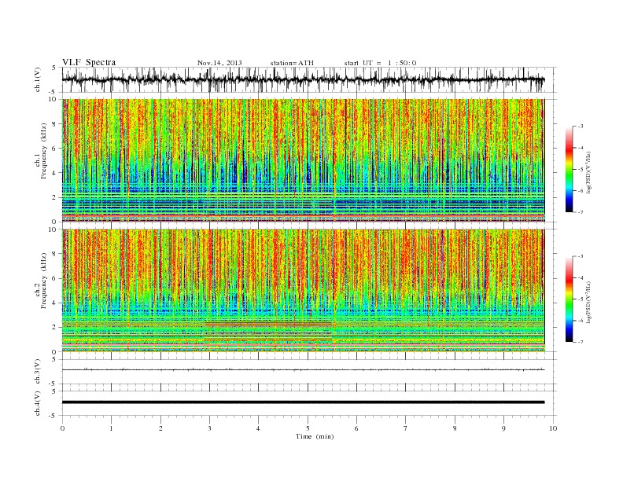Click the "VLF Spectra" plot title
This screenshot has width=623, height=481.
89,62
